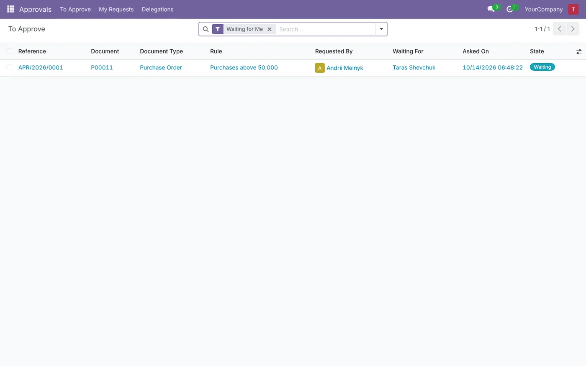Viewport: 586px width, 366px height.
Task: Click the Approvals app title
Action: (x=35, y=9)
